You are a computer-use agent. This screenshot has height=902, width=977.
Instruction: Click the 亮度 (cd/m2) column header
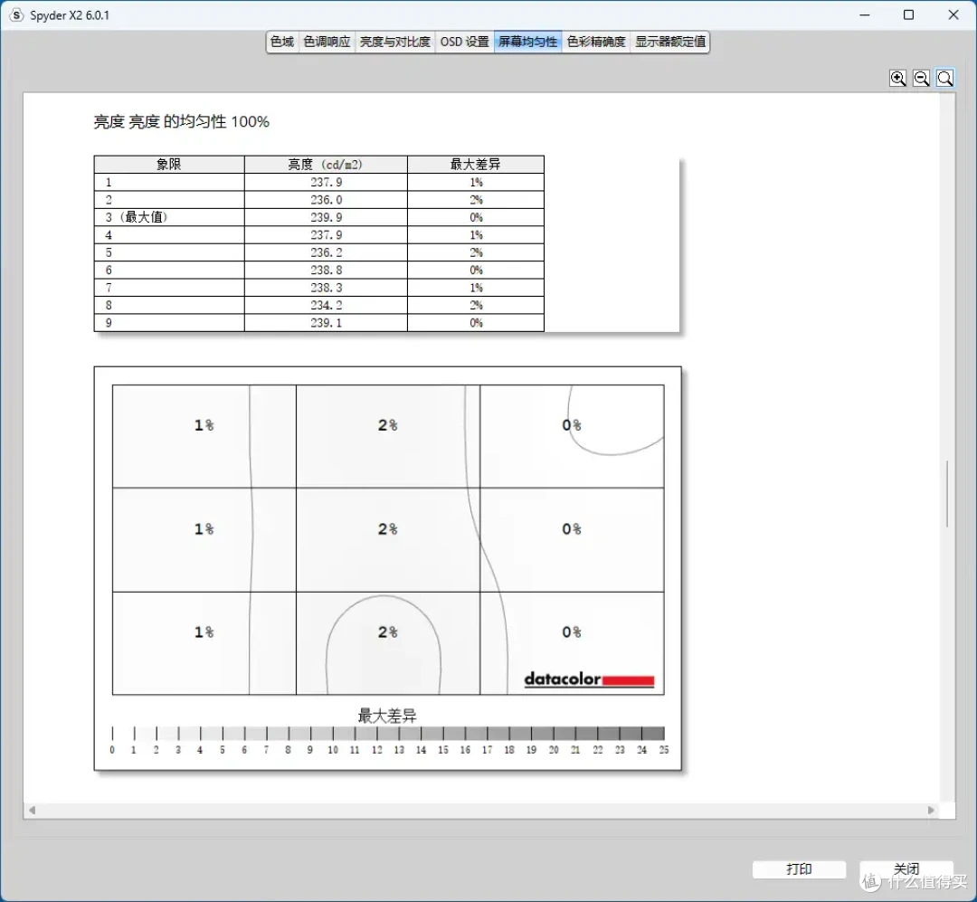point(326,165)
